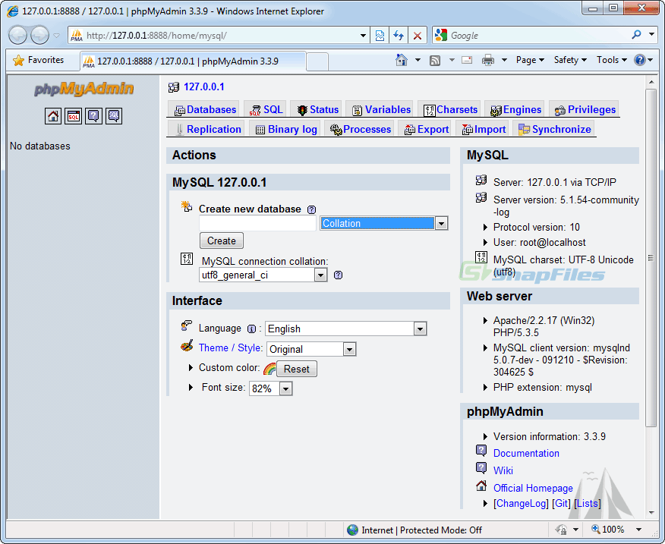665x544 pixels.
Task: Open the Documentation link
Action: pos(526,453)
